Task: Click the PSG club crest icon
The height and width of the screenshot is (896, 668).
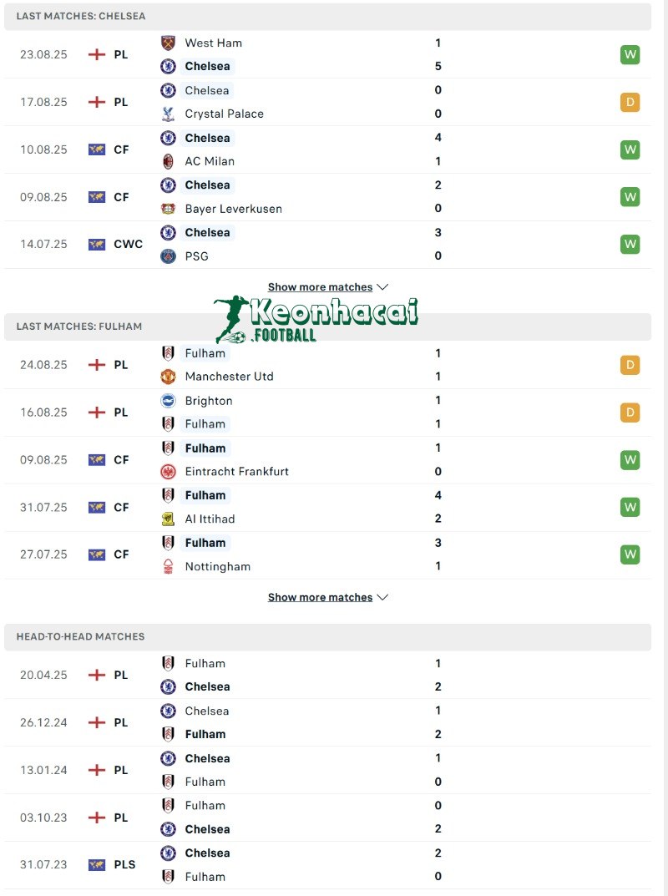Action: point(168,256)
